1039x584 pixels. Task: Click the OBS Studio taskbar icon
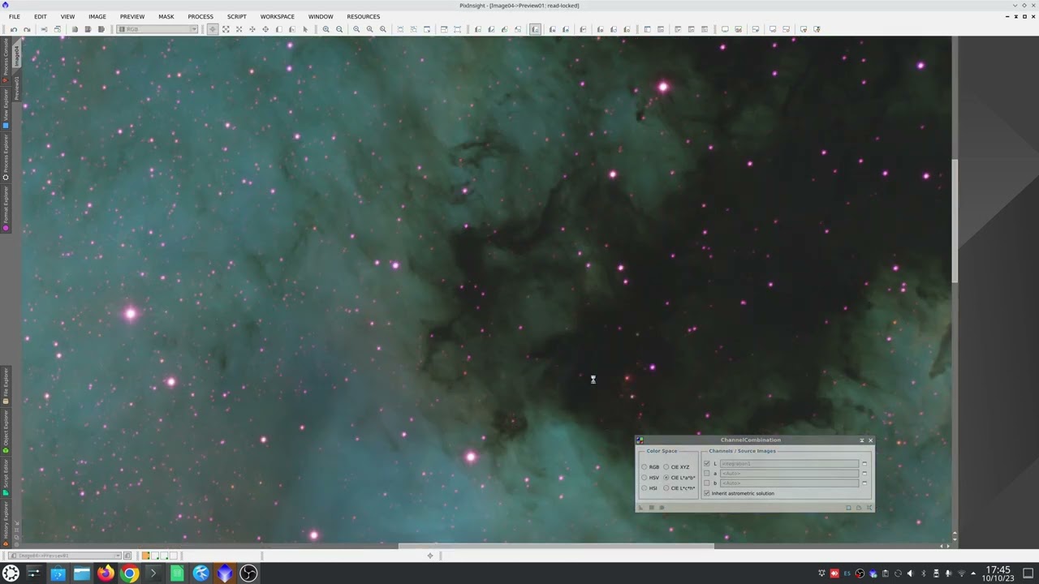pyautogui.click(x=248, y=573)
